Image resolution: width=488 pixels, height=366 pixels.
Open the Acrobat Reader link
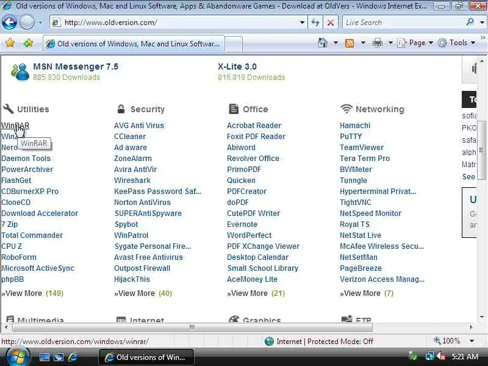pos(254,126)
